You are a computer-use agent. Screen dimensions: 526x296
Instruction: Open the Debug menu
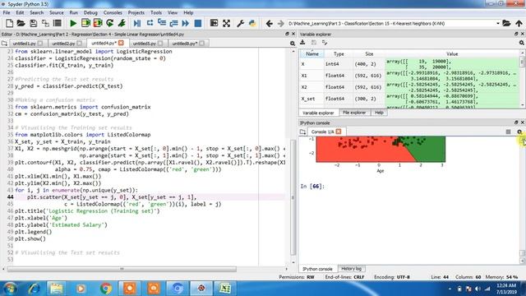point(90,13)
